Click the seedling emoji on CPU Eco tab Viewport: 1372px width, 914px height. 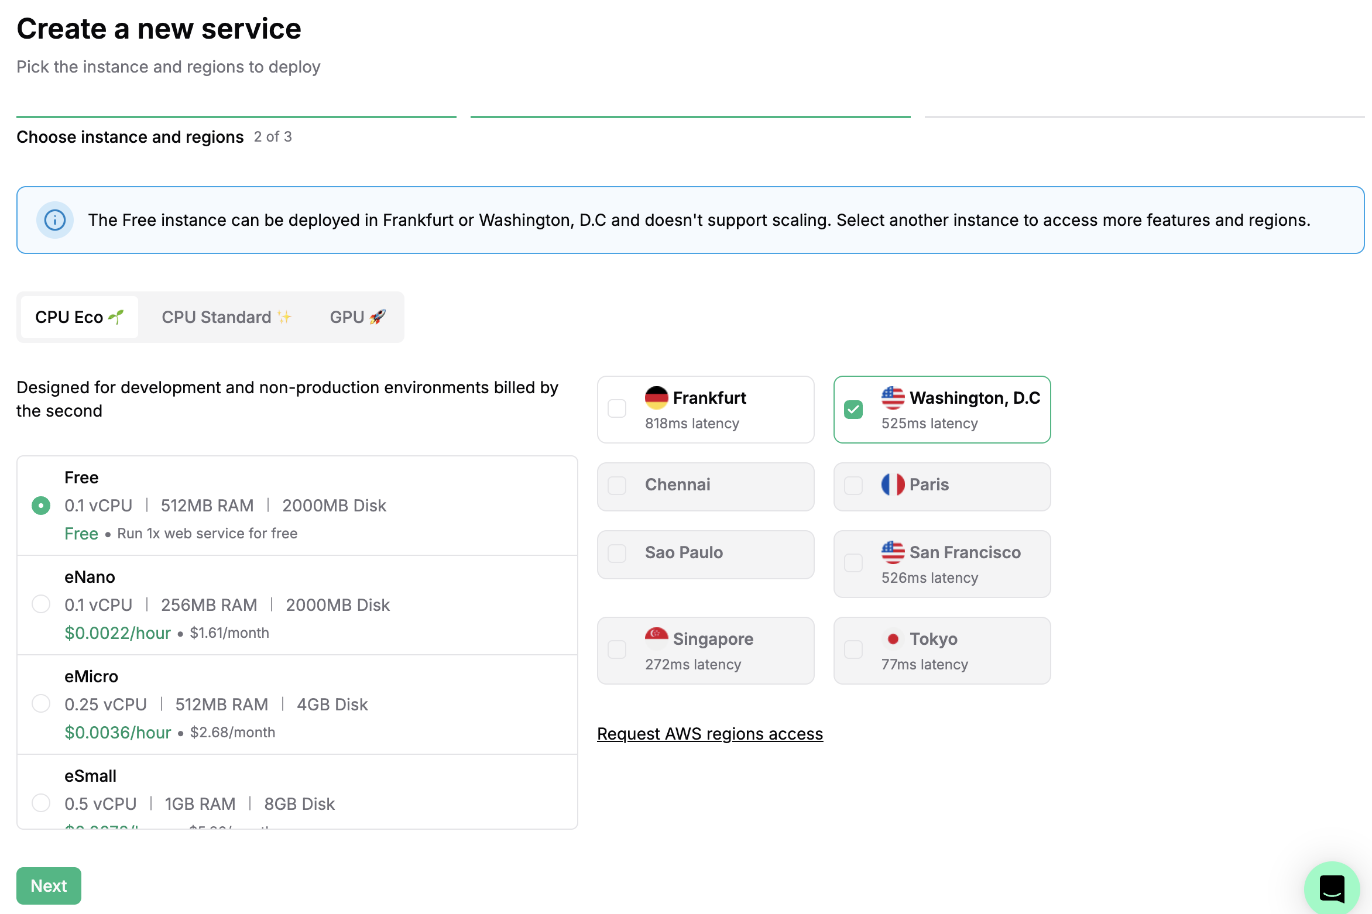point(116,316)
